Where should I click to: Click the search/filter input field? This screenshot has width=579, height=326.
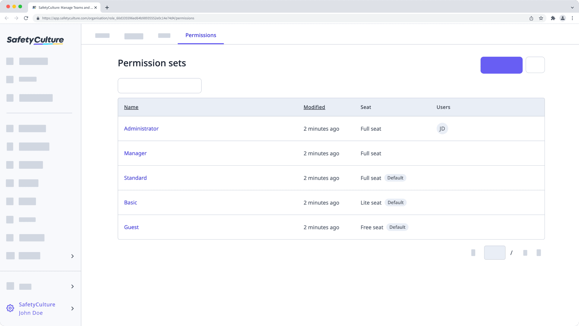pyautogui.click(x=160, y=86)
